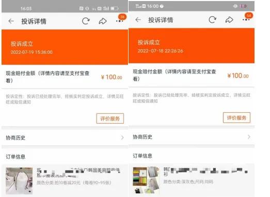270x197 pixels.
Task: Select date 2022-07-19 15:36:00
Action: click(31, 52)
